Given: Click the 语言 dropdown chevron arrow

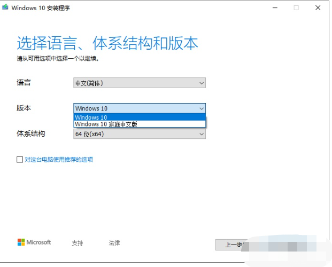Looking at the screenshot, I should coord(202,83).
